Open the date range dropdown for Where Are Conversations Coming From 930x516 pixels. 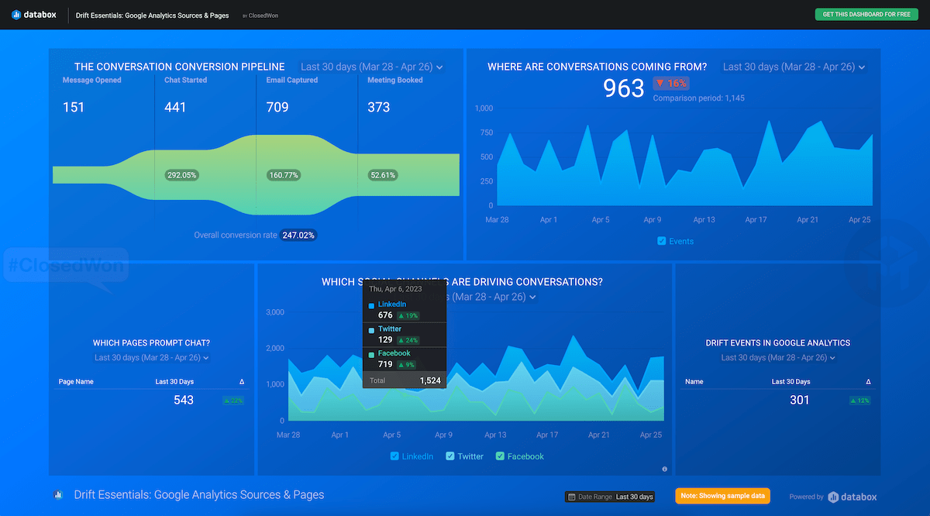(x=794, y=67)
